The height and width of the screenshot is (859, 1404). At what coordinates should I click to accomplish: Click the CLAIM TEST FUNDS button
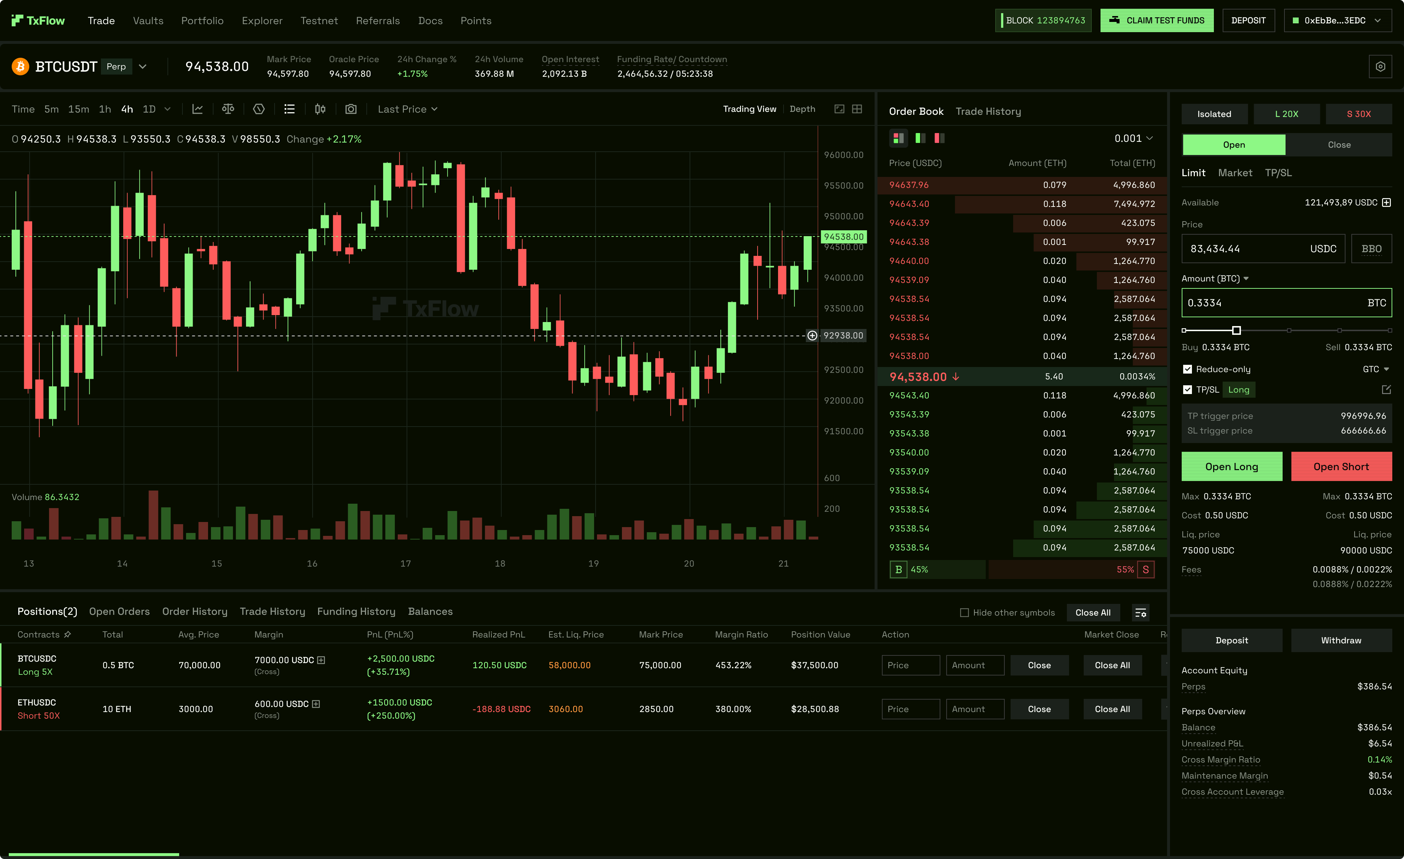click(x=1157, y=20)
